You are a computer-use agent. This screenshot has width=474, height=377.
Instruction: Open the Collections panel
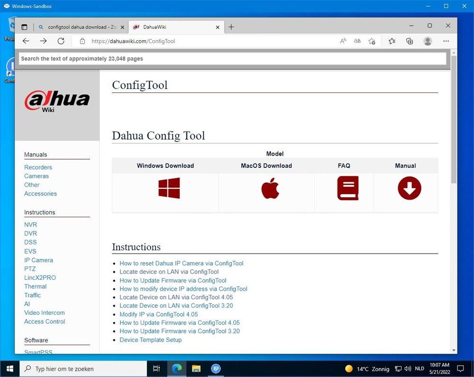point(410,41)
